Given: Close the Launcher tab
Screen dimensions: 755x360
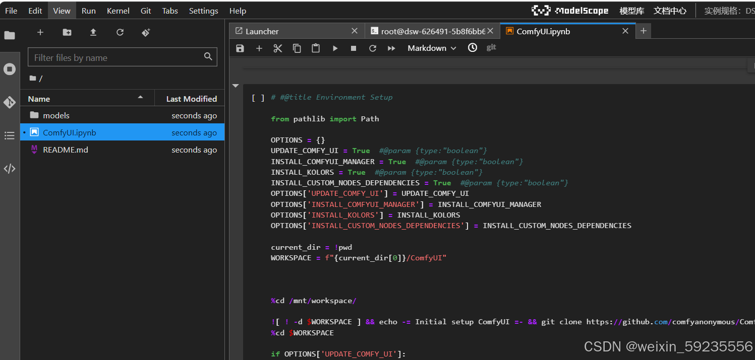Looking at the screenshot, I should pyautogui.click(x=355, y=31).
